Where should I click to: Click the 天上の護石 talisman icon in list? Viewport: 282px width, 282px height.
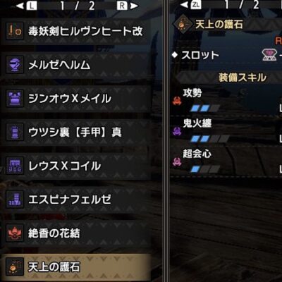(15, 266)
